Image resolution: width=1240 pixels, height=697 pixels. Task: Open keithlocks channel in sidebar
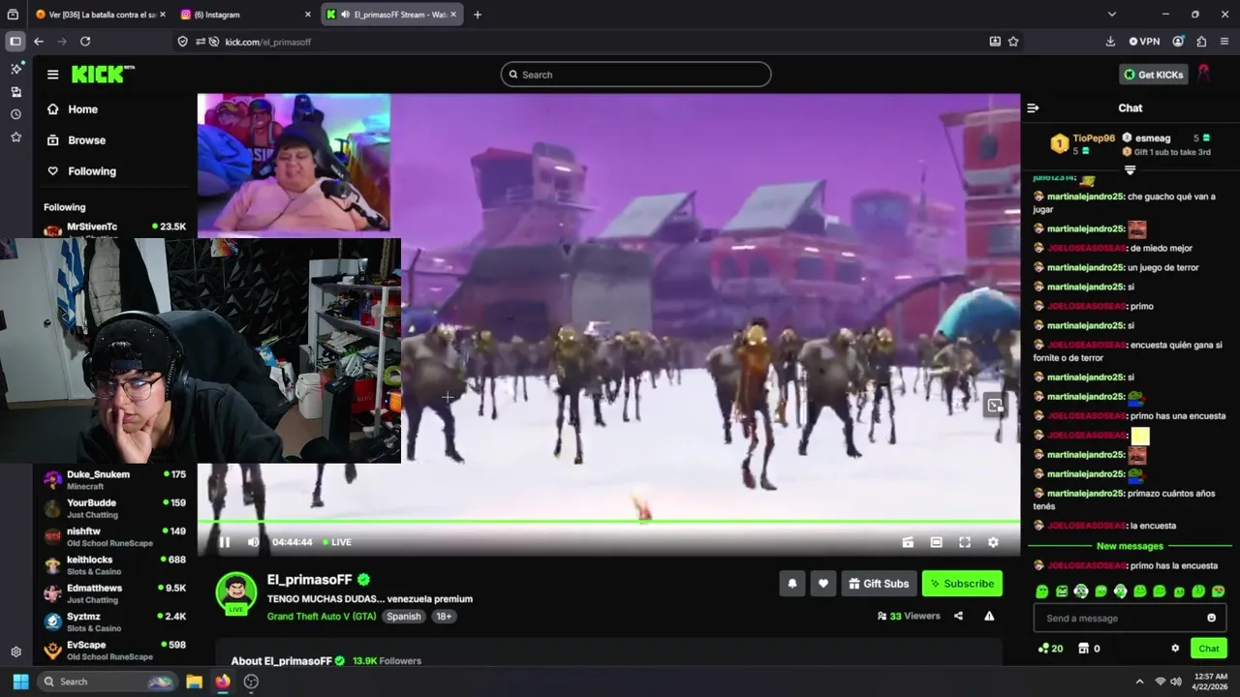click(114, 565)
